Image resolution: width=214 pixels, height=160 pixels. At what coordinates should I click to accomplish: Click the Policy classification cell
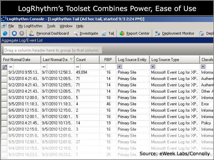coord(206,123)
